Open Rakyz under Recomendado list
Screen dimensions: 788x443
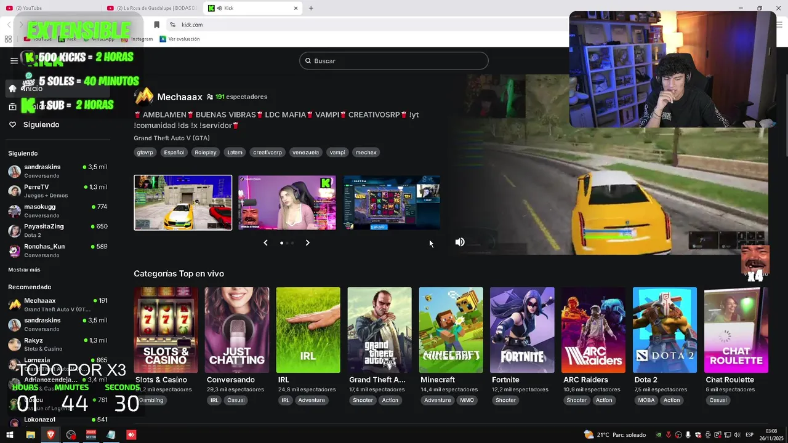click(57, 345)
